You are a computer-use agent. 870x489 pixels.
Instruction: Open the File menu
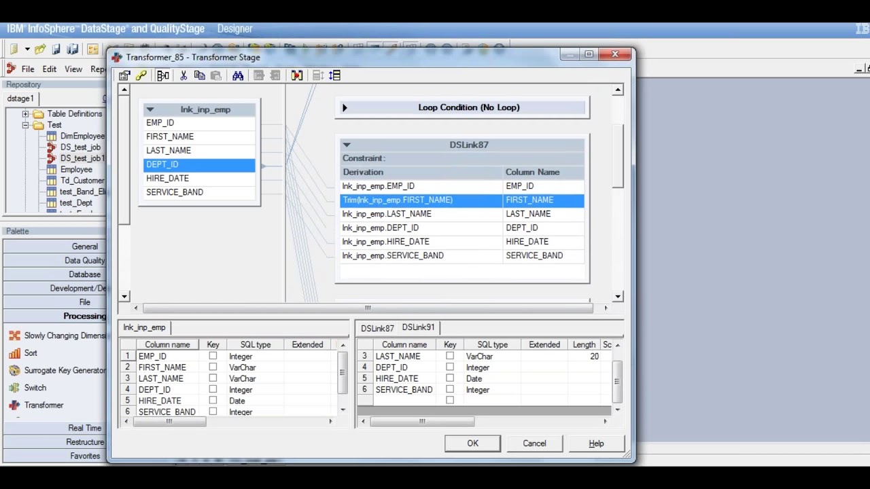(x=28, y=69)
